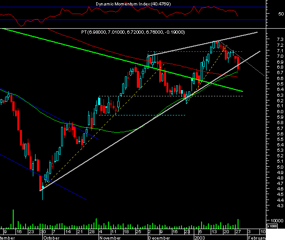Select the 7.1 price axis label
Viewport: 285px width, 240px height.
280,50
